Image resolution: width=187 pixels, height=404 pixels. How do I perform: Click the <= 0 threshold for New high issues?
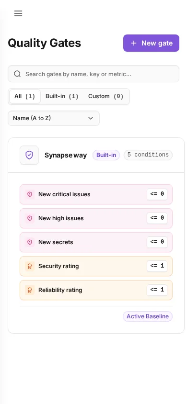tap(157, 218)
